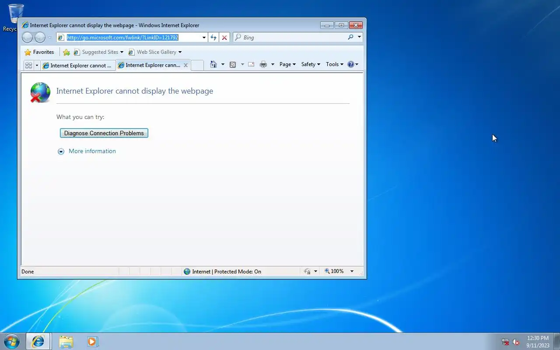
Task: Open the search provider options dropdown
Action: point(360,37)
